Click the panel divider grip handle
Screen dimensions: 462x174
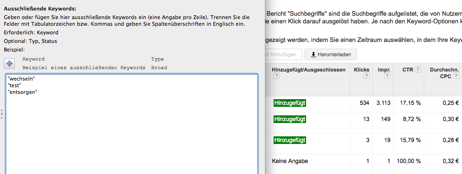tap(2, 114)
